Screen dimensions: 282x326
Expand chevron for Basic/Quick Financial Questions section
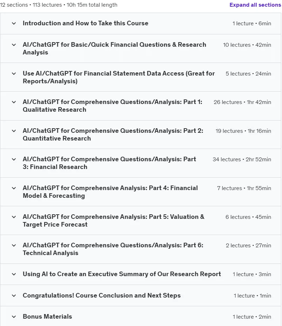pos(14,45)
